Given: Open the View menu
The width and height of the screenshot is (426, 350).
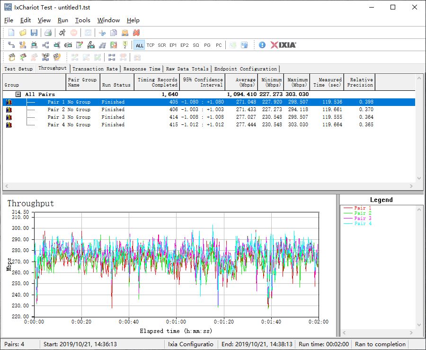Looking at the screenshot, I should 44,20.
